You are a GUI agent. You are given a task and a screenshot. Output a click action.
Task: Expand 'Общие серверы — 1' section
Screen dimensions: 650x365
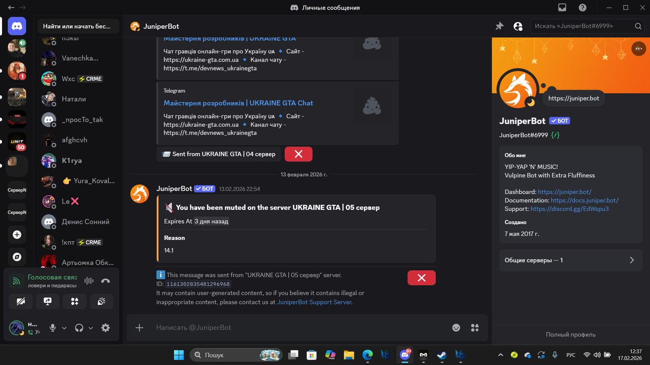571,260
